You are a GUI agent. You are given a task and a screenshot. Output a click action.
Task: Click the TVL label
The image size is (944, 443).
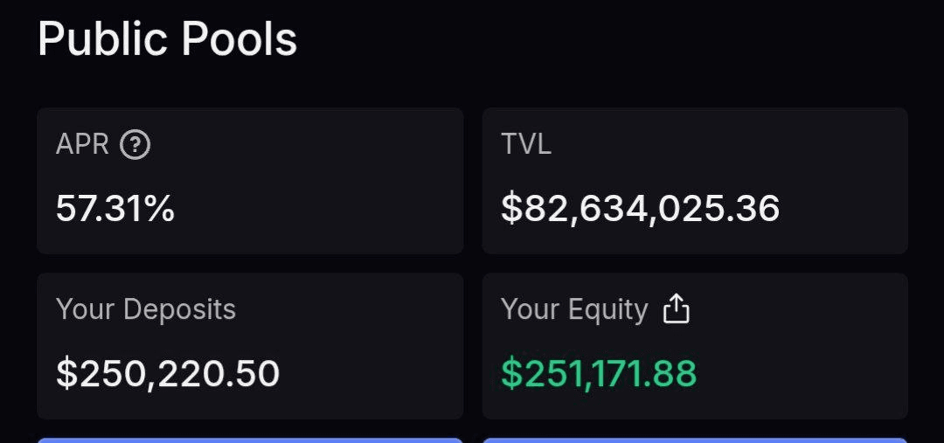(526, 145)
